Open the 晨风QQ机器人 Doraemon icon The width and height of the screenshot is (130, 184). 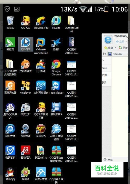click(x=10, y=111)
